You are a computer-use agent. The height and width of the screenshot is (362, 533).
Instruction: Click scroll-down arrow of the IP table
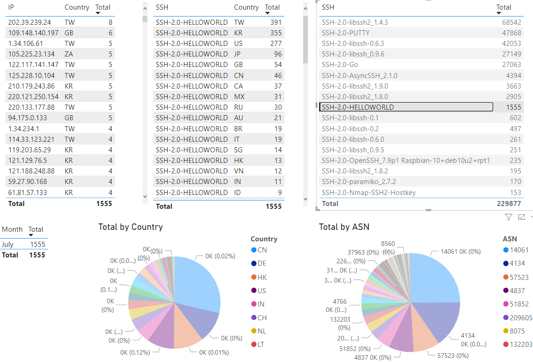tap(145, 196)
